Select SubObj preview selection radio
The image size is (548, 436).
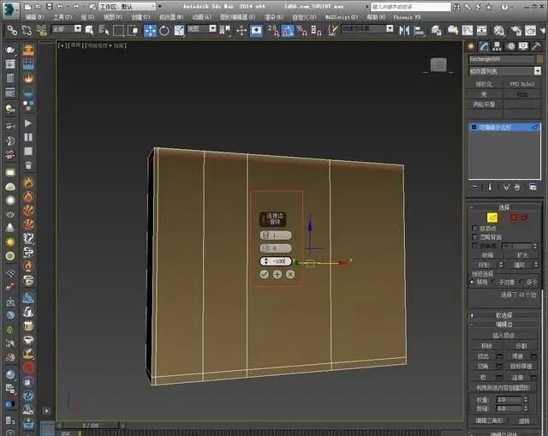pyautogui.click(x=494, y=282)
